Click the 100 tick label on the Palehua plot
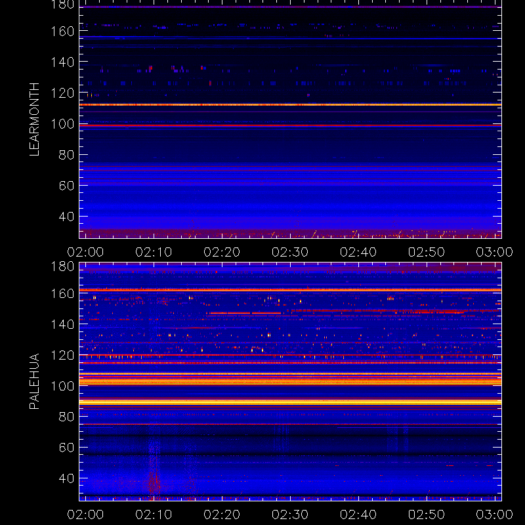This screenshot has width=525, height=525. (62, 387)
